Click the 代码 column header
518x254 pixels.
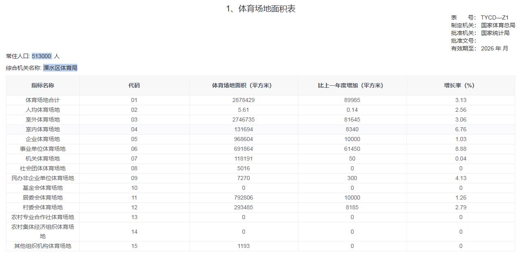coord(134,85)
